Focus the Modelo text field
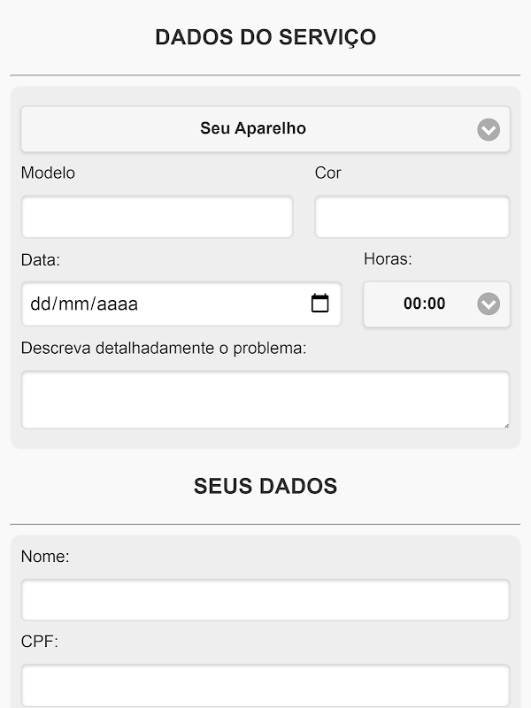Viewport: 531px width, 708px height. click(x=157, y=217)
